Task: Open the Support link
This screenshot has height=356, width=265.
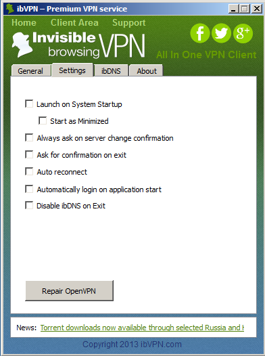Action: point(128,23)
